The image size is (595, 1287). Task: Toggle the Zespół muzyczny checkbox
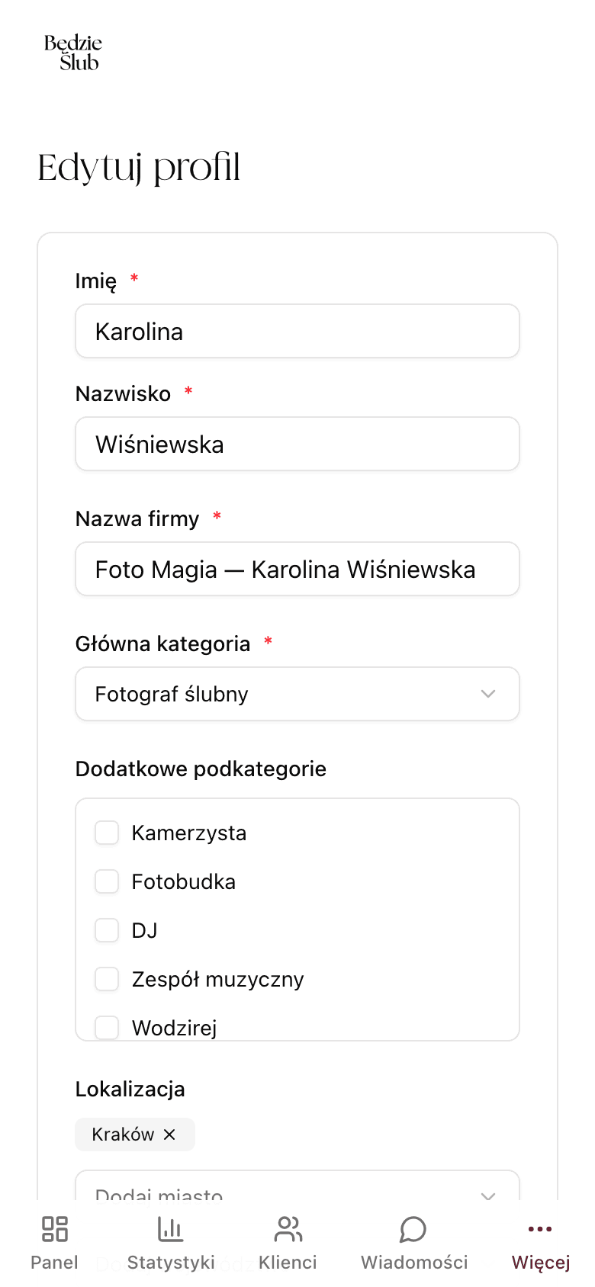point(107,979)
